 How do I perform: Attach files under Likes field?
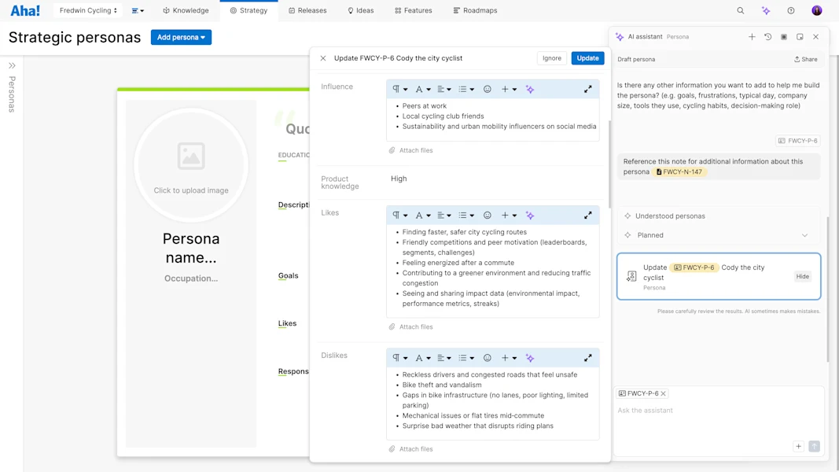coord(411,327)
